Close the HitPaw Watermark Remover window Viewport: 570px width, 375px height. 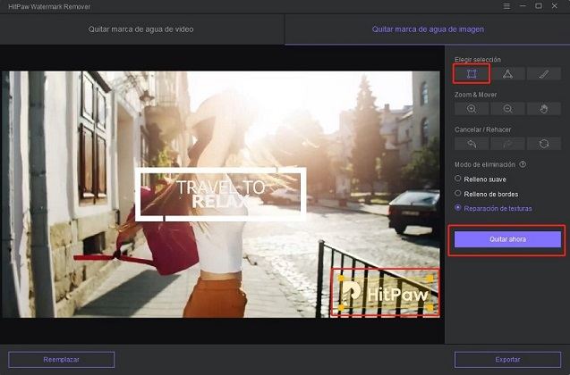(555, 6)
